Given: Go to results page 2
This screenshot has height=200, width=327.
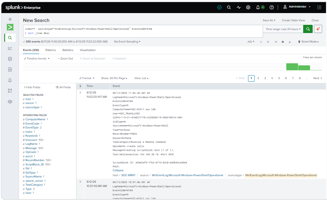Looking at the screenshot, I should pos(258,78).
